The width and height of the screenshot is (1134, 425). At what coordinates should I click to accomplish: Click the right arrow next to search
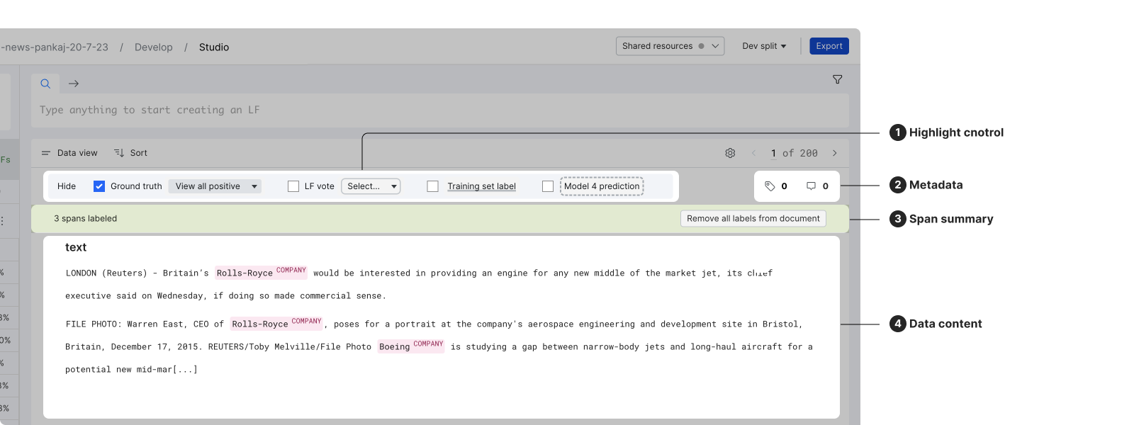pyautogui.click(x=74, y=84)
